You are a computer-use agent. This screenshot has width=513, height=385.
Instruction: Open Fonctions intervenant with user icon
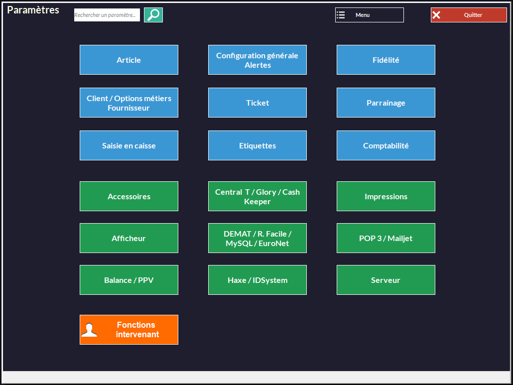[129, 330]
